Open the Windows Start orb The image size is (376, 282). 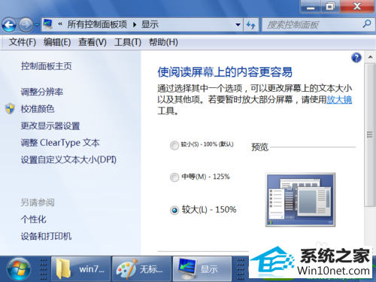(19, 269)
